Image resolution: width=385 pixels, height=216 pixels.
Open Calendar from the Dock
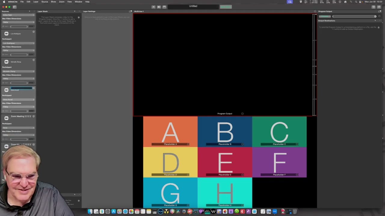[x=137, y=211]
